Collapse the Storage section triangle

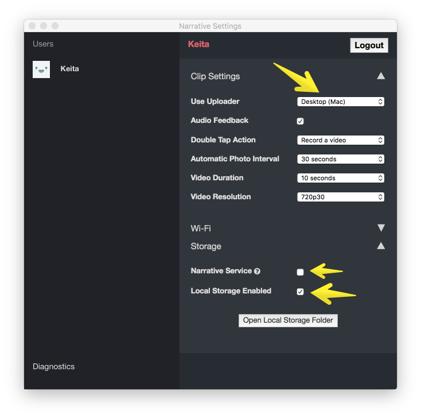click(381, 246)
